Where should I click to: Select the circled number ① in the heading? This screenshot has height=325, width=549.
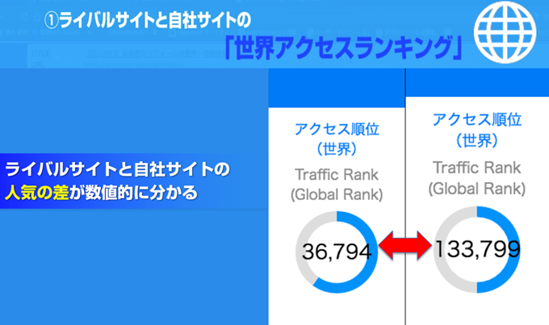pos(51,21)
